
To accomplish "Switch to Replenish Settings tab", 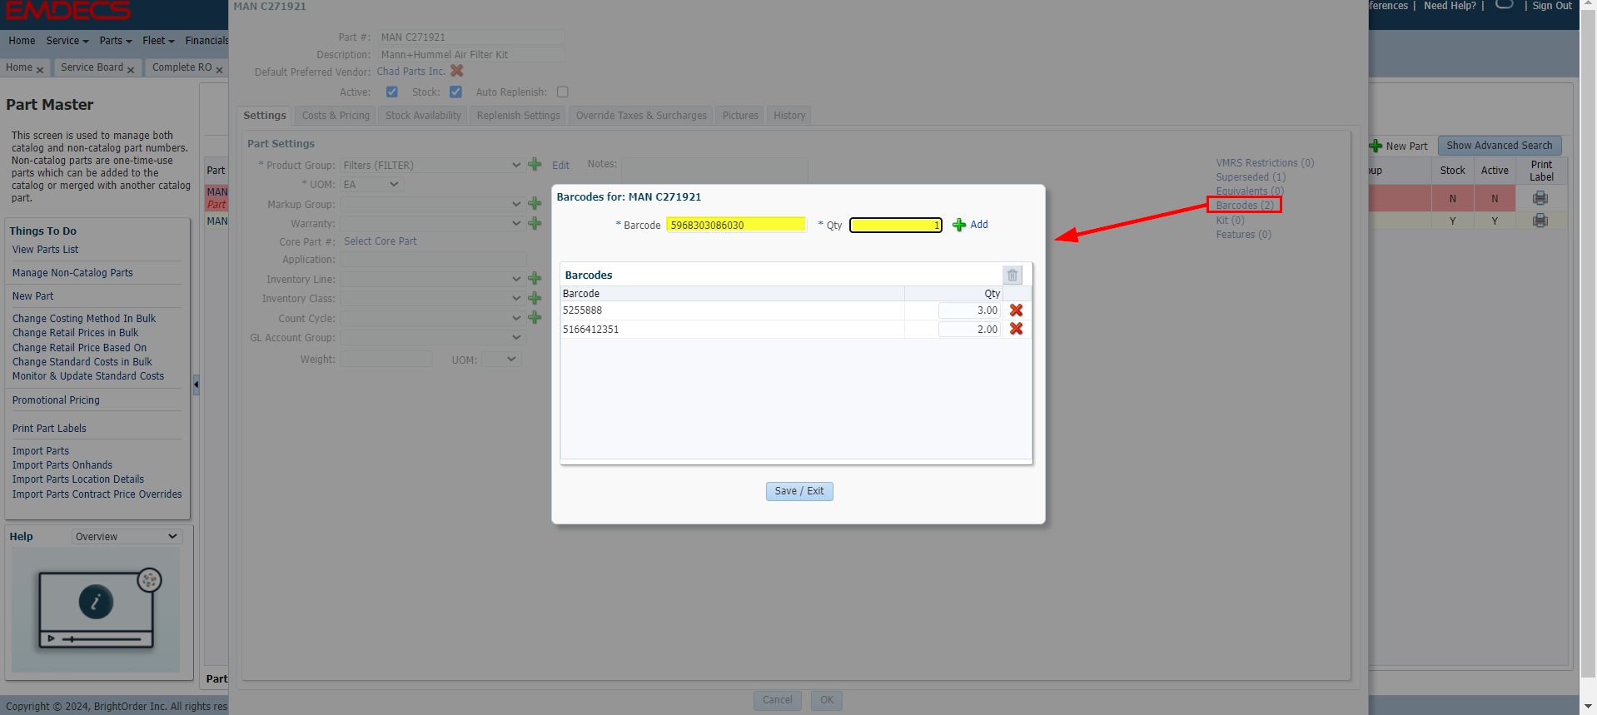I will click(x=518, y=116).
